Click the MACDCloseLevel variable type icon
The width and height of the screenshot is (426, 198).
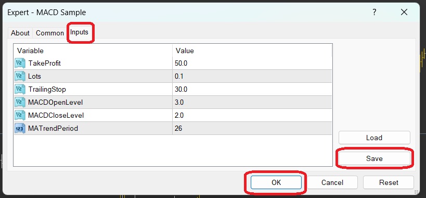(20, 115)
